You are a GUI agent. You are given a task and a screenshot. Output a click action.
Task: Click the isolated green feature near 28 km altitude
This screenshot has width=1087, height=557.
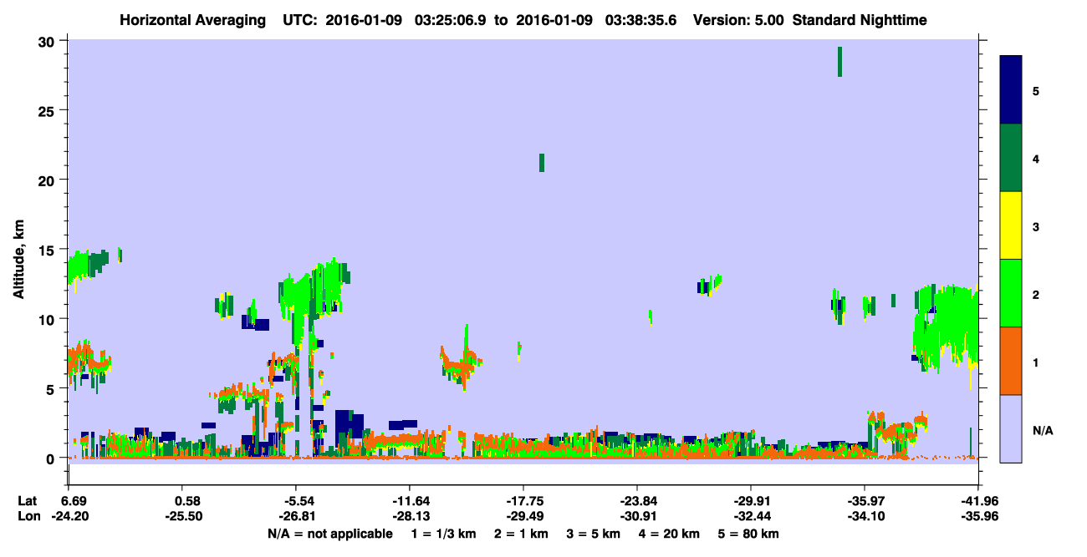pos(839,62)
